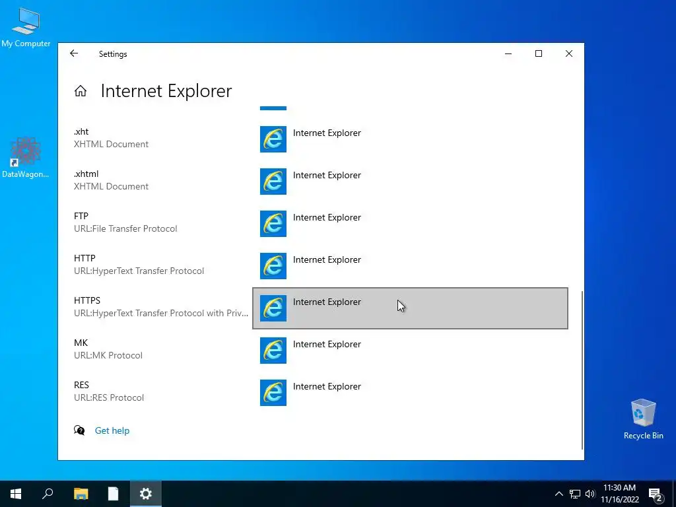Click the .xhtml file type label
This screenshot has height=507, width=676.
click(x=86, y=174)
